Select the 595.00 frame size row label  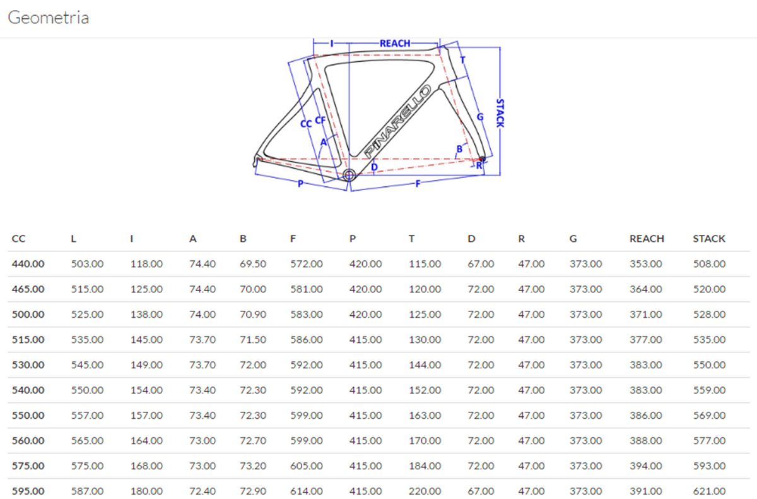[x=28, y=491]
